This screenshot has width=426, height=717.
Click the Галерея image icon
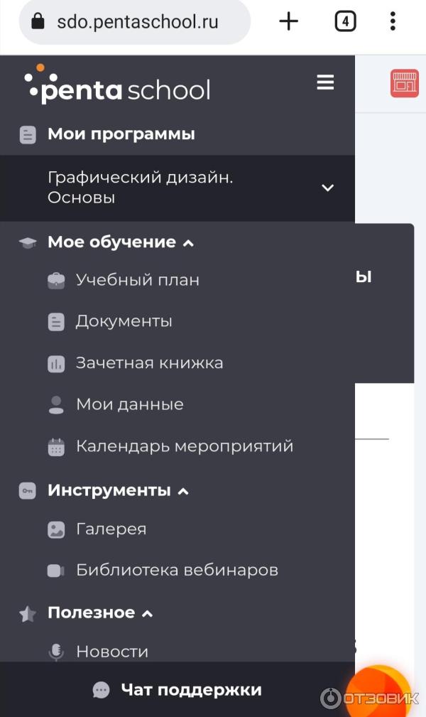pyautogui.click(x=56, y=529)
